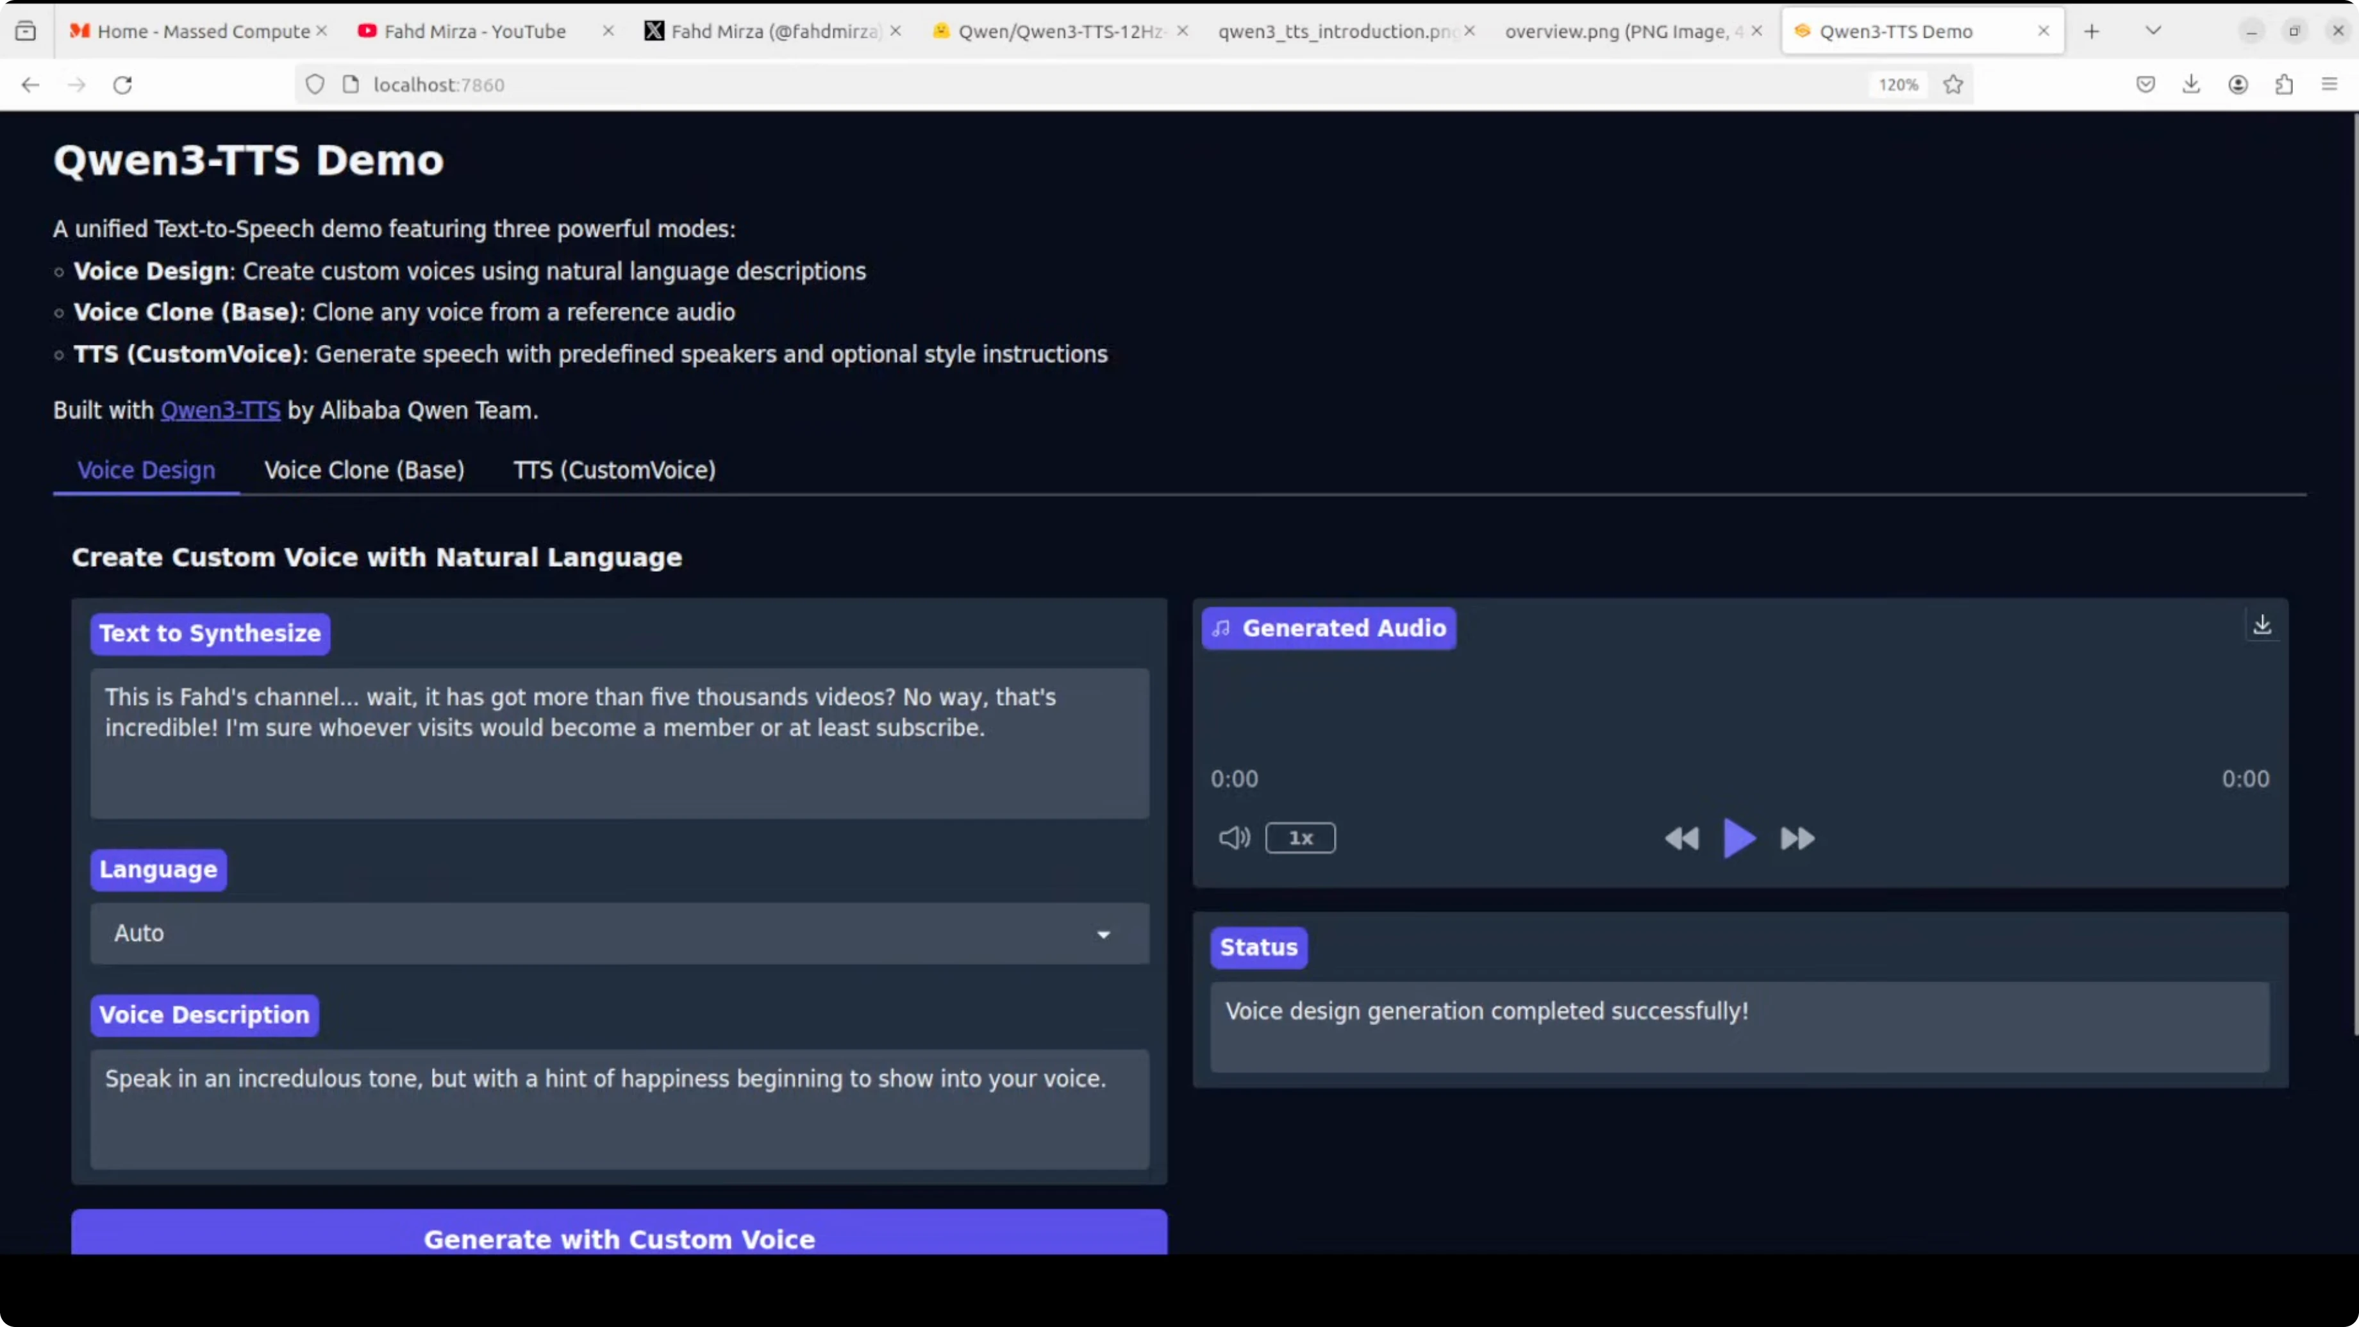Expand the Language Auto dropdown

(x=619, y=933)
